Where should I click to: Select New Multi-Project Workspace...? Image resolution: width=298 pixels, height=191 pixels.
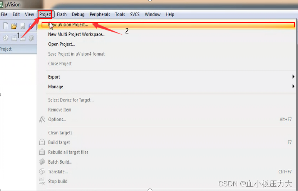pos(166,34)
